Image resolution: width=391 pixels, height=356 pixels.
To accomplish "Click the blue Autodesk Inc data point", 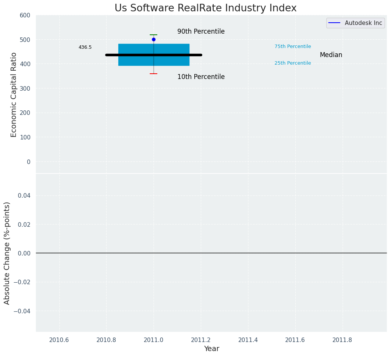I will (x=154, y=39).
